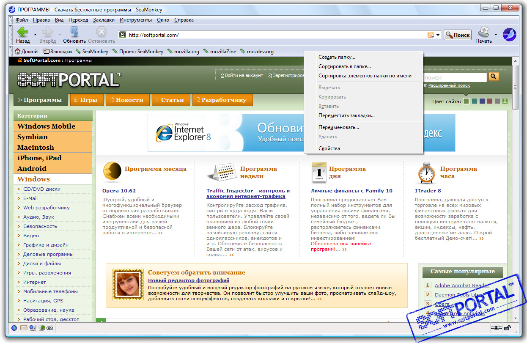Pick the dark red site color swatch
This screenshot has height=343, width=527.
click(490, 101)
